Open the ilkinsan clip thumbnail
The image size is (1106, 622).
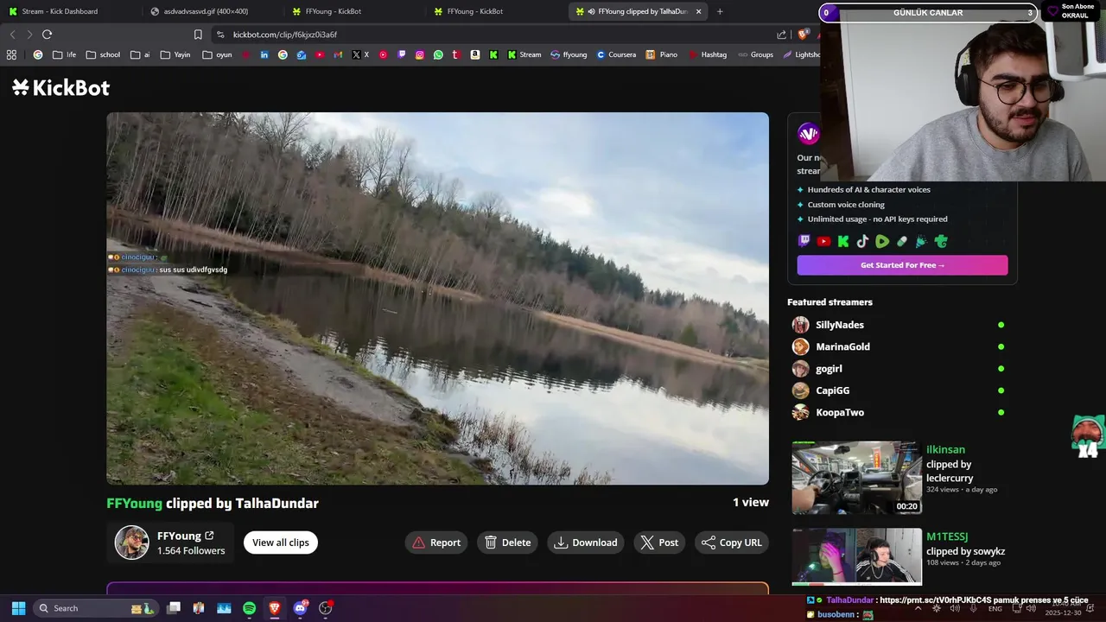click(856, 478)
